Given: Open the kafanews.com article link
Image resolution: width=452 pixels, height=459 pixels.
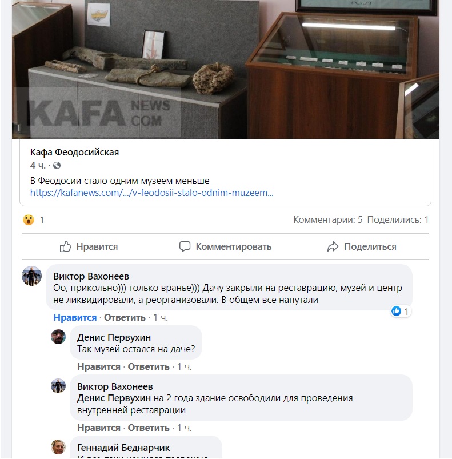Looking at the screenshot, I should 152,193.
